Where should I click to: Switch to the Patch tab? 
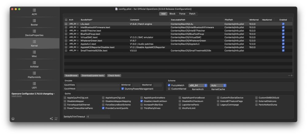pos(192,14)
